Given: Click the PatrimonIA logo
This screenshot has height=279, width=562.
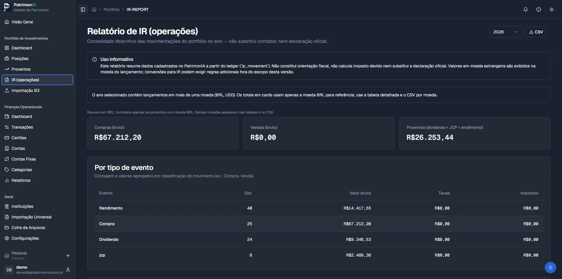Looking at the screenshot, I should 7,7.
